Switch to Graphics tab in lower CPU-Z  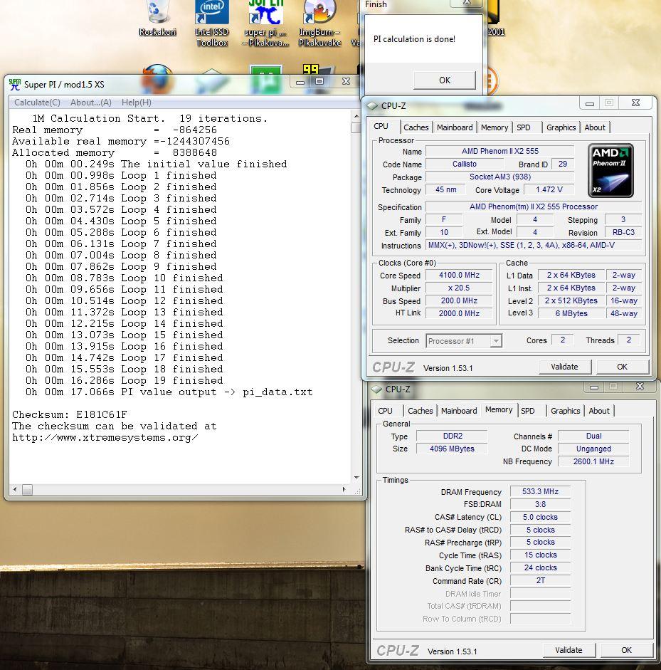coord(566,411)
